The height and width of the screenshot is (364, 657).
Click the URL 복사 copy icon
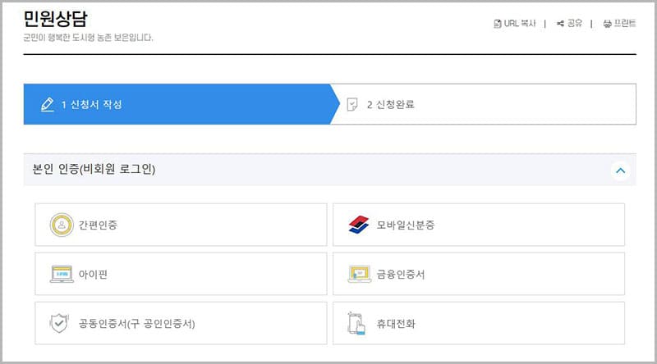[x=497, y=24]
